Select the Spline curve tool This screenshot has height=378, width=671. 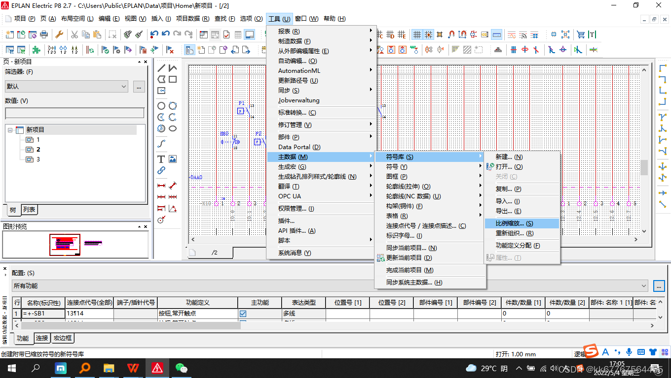pyautogui.click(x=161, y=144)
